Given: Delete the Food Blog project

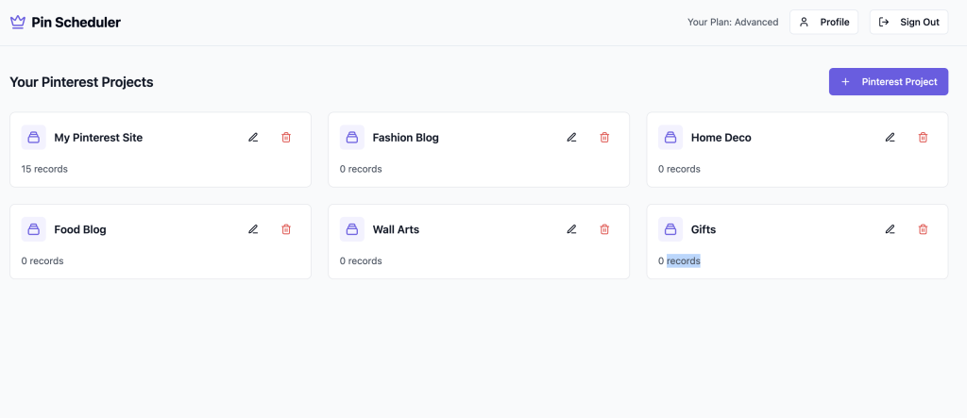Looking at the screenshot, I should (x=286, y=229).
